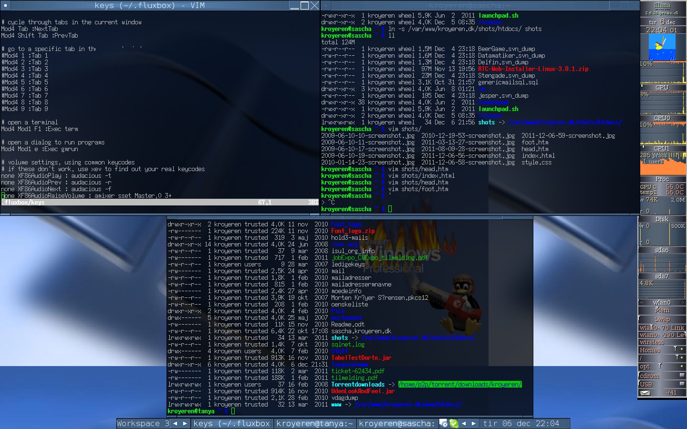Expand the Disk monitor panel in GKrellM
The height and width of the screenshot is (429, 687).
(662, 219)
